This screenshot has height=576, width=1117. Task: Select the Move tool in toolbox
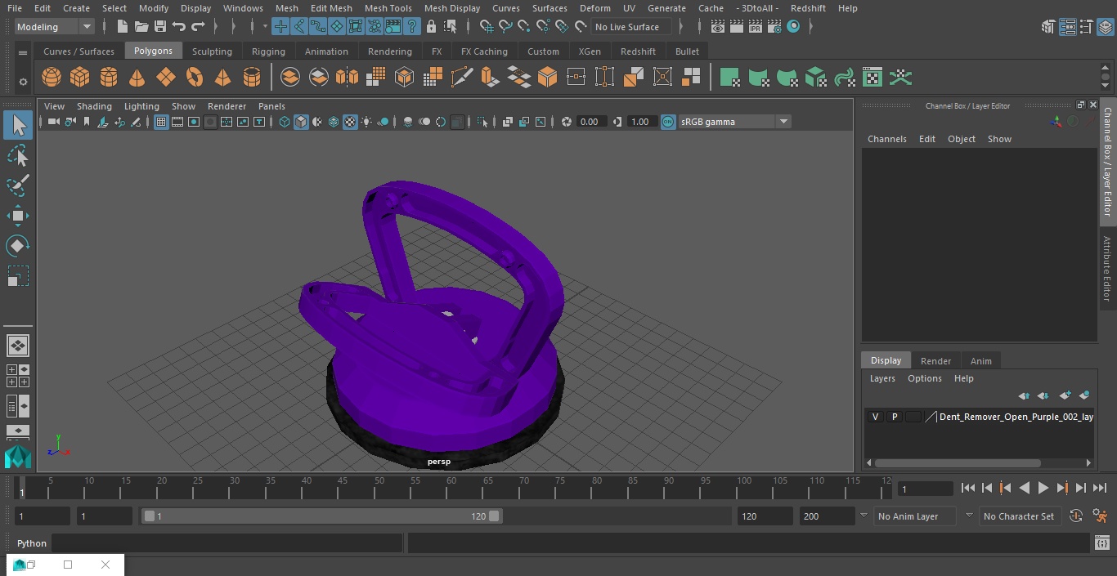point(17,216)
